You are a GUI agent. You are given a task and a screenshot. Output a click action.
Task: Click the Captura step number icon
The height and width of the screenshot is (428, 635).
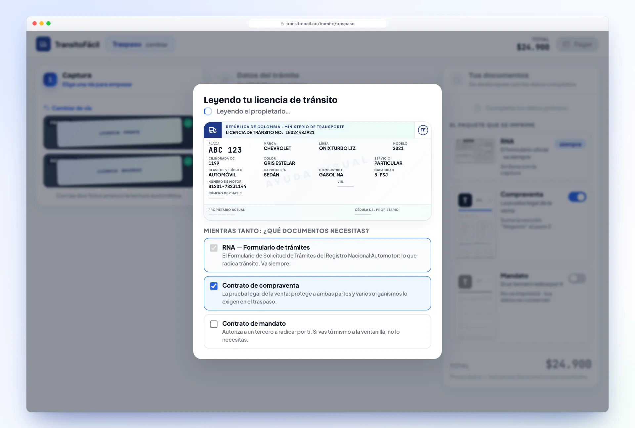click(x=50, y=79)
